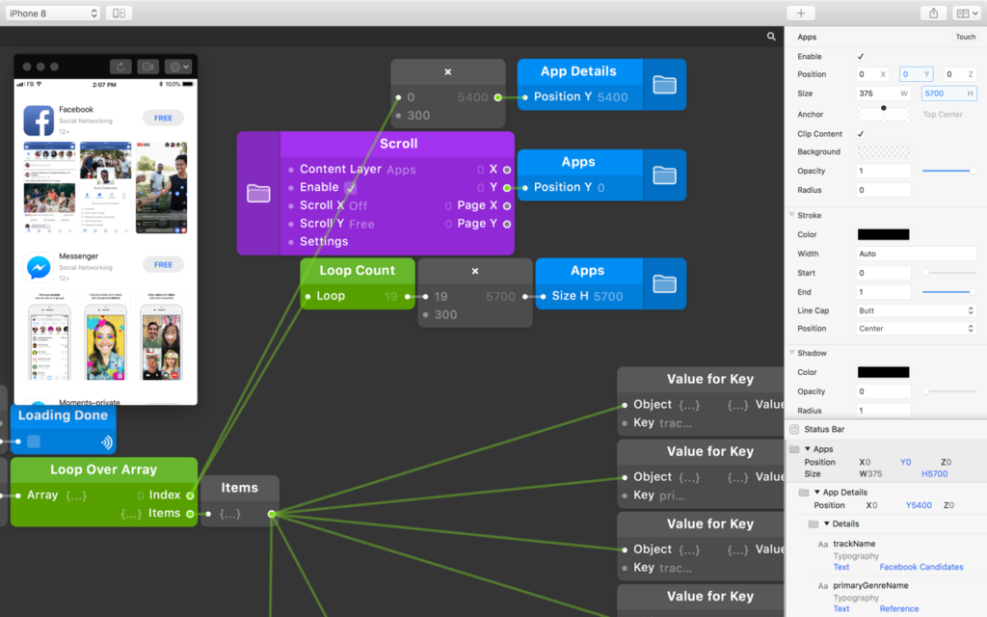Click the record video icon in viewer
This screenshot has width=987, height=617.
point(147,67)
